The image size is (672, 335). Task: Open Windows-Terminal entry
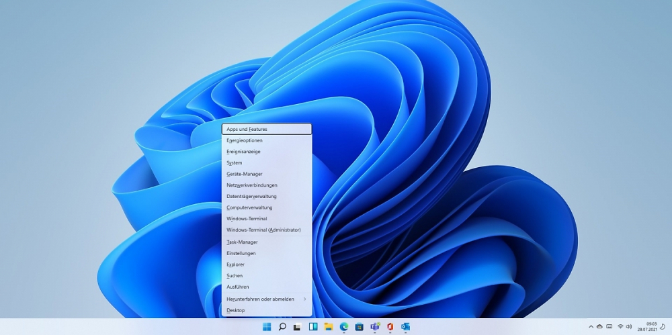coord(267,218)
